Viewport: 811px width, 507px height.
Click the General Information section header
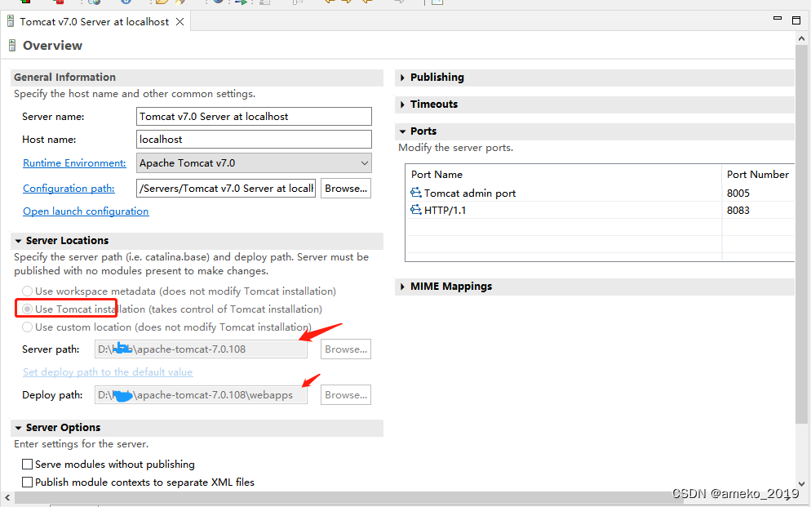197,77
